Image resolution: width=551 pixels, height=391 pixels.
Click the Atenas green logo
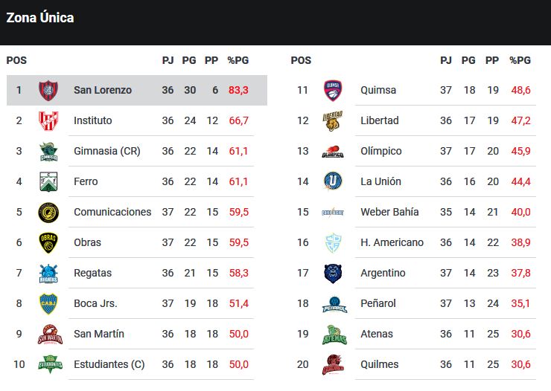tap(334, 335)
